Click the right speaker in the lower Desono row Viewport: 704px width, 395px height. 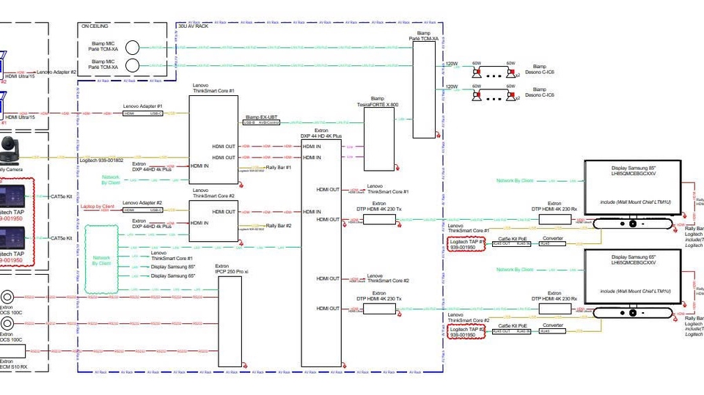[511, 95]
